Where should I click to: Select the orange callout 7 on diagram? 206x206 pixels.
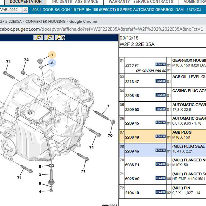click(52, 55)
